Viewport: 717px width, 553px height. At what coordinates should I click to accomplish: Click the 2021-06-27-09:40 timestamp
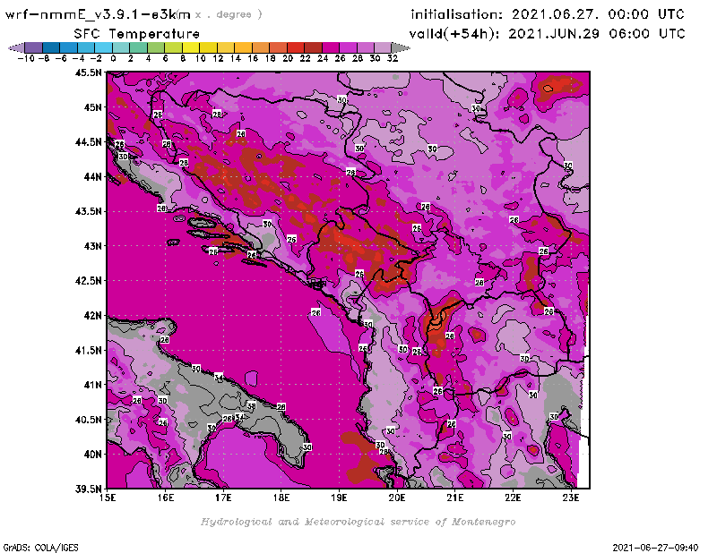[x=655, y=548]
